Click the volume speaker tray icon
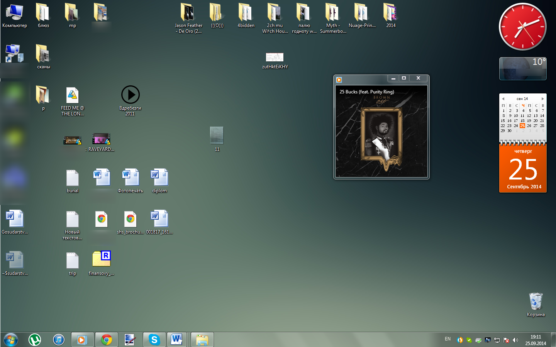This screenshot has height=347, width=556. 515,340
